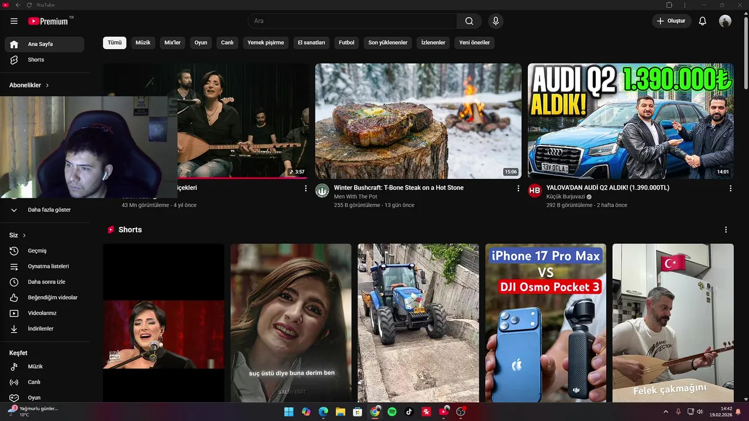The width and height of the screenshot is (749, 421).
Task: Play the Audi Q2 Aldık thumbnail
Action: pyautogui.click(x=631, y=121)
